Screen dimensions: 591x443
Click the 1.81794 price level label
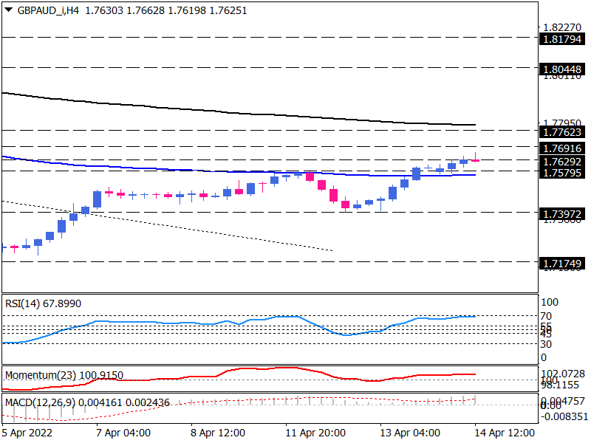[562, 39]
